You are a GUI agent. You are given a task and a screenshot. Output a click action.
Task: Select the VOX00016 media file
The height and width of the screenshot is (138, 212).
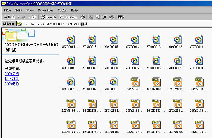(x=92, y=42)
